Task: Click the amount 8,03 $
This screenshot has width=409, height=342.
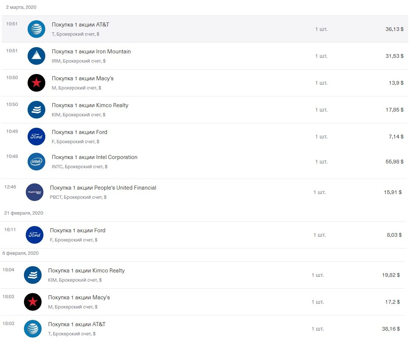Action: coord(394,235)
